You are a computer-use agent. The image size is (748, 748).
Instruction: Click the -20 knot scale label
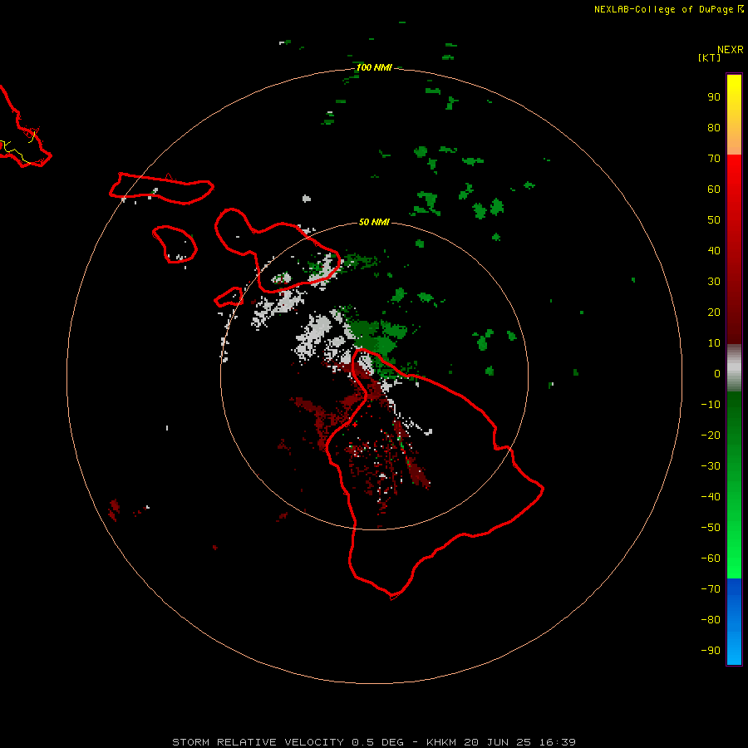click(711, 435)
